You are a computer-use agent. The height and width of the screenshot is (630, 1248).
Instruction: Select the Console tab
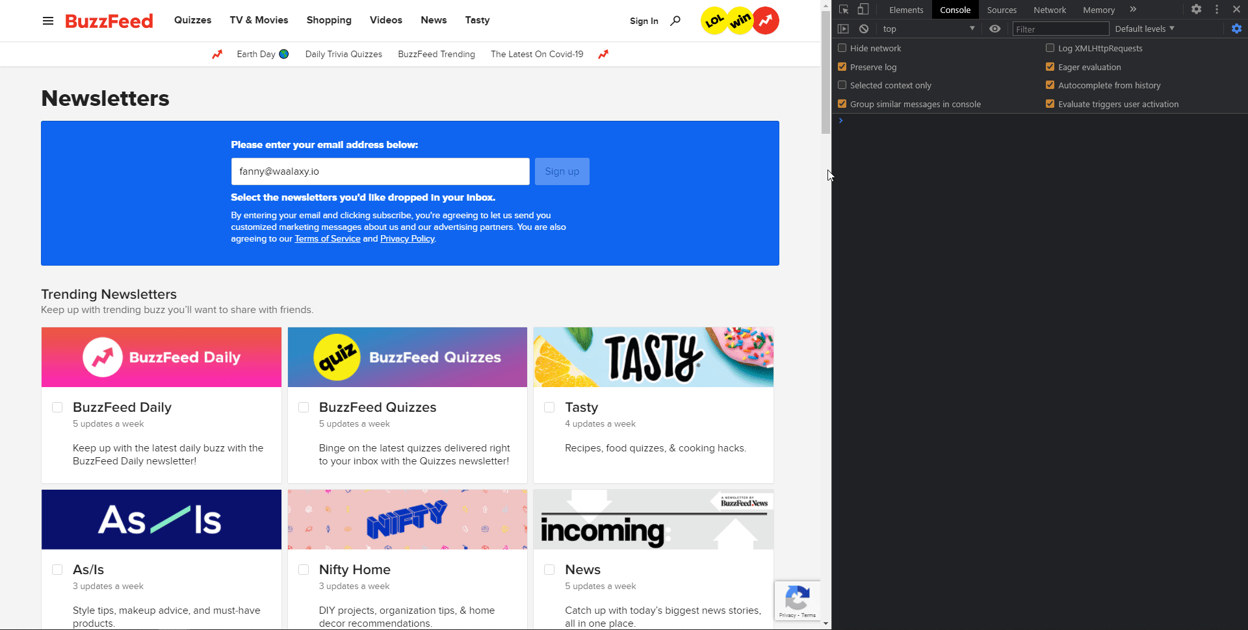pos(955,10)
